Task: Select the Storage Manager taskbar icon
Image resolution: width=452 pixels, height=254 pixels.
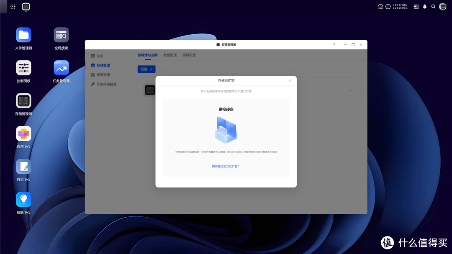Action: pyautogui.click(x=26, y=7)
